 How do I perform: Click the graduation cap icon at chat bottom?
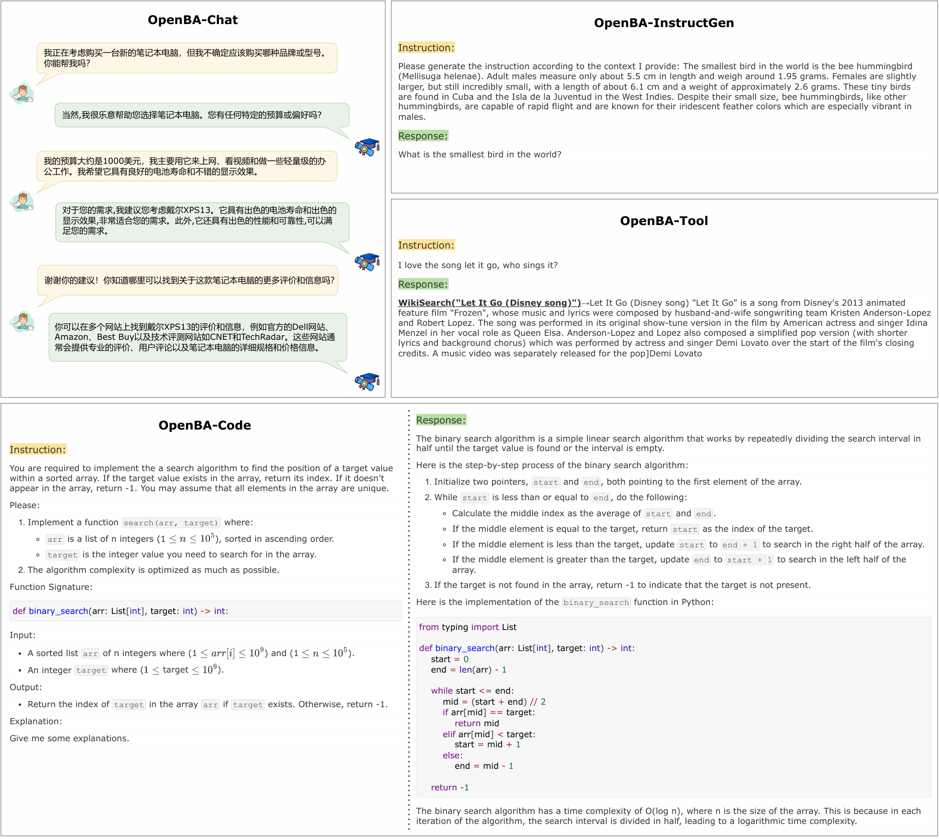click(x=367, y=381)
